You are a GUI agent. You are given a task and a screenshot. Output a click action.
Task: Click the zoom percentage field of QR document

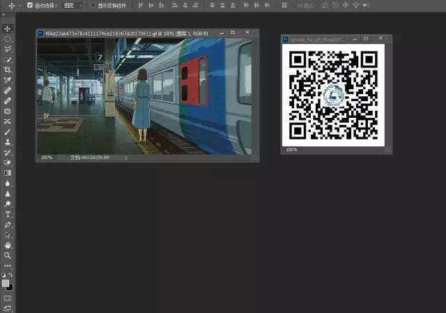click(x=291, y=150)
